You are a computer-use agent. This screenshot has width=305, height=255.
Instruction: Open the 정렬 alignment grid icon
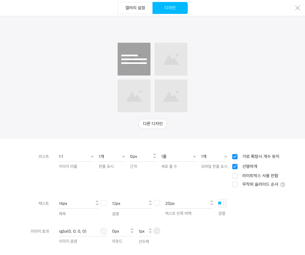point(222,203)
